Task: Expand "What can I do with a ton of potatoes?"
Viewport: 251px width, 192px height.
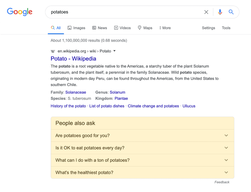Action: [142, 160]
